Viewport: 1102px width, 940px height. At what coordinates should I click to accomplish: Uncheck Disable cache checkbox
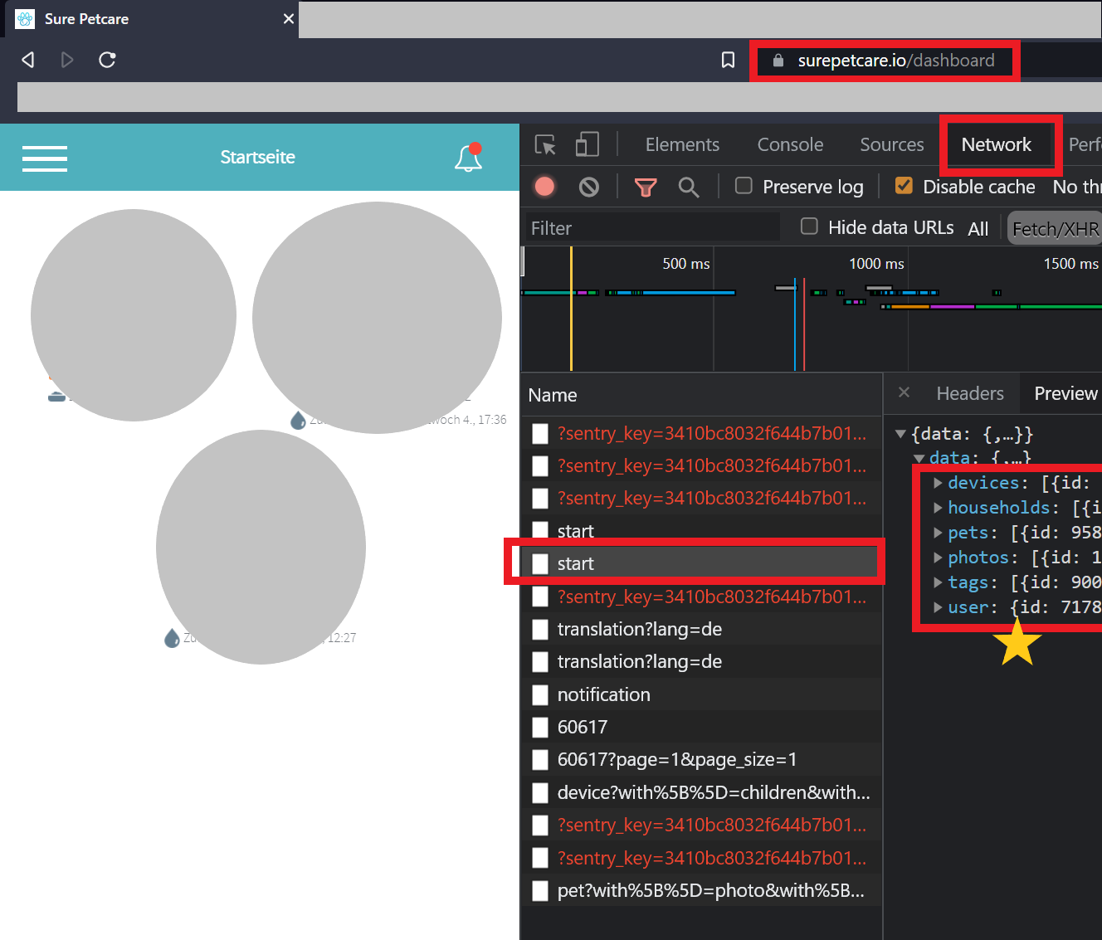tap(904, 186)
